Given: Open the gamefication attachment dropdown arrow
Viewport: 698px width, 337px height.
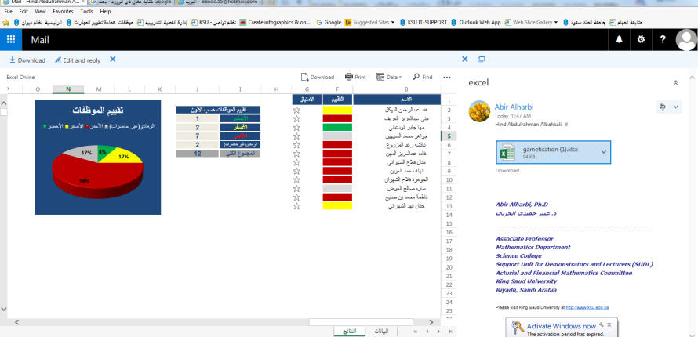Looking at the screenshot, I should [x=602, y=151].
